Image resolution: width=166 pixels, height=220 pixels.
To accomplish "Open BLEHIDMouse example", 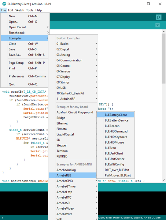I will tap(116, 142).
